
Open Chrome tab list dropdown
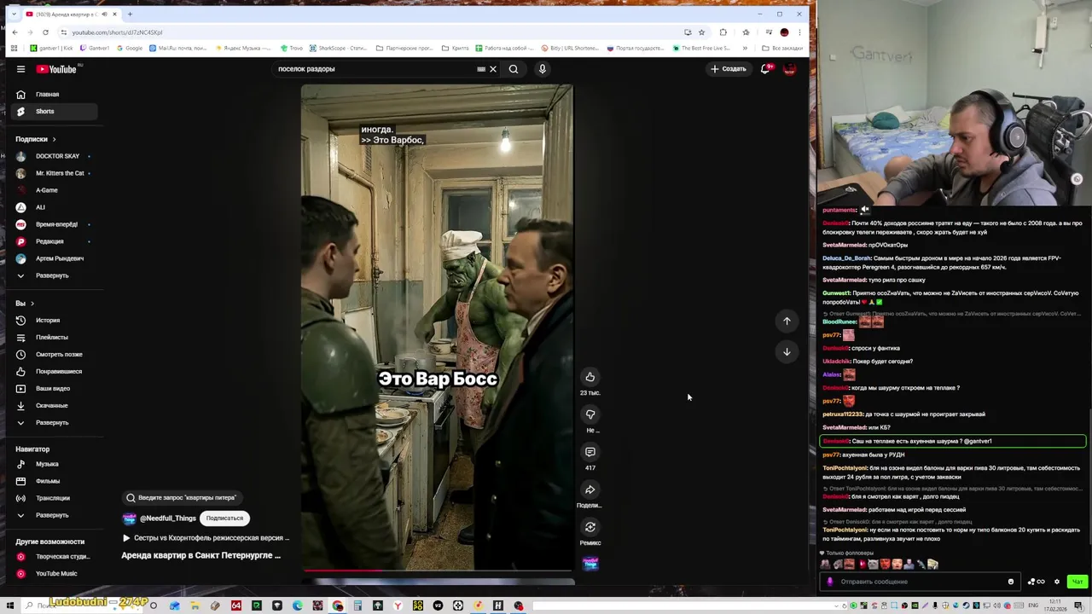[14, 14]
